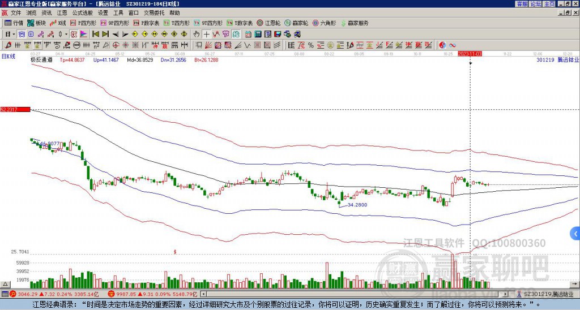Viewport: 580px width, 310px height.
Task: Open the calculator icon
Action: (258, 35)
